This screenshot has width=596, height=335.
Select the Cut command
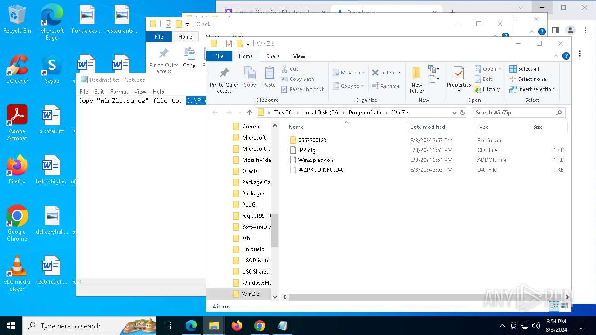coord(290,69)
